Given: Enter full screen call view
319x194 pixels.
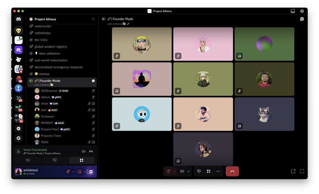Looking at the screenshot, I should (x=302, y=171).
